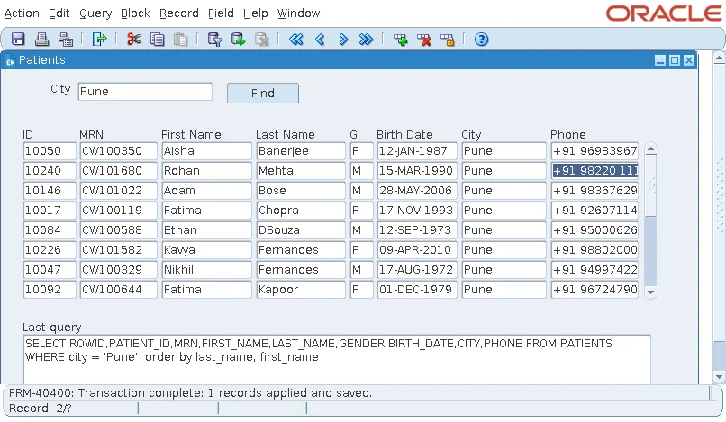
Task: Click the phone cell +91 94997422
Action: pos(595,270)
